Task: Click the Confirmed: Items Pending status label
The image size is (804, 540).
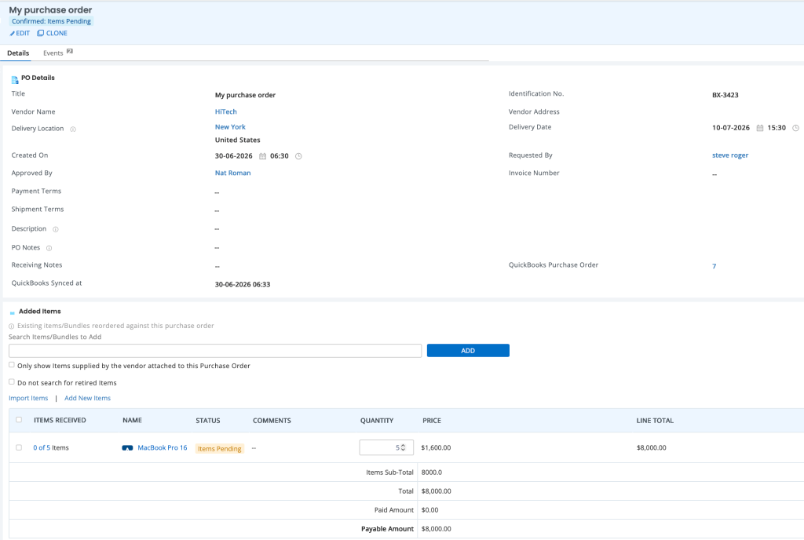Action: point(51,21)
